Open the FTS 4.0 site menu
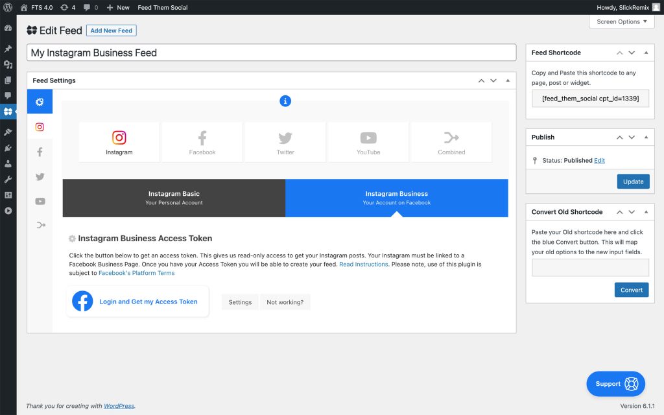The image size is (664, 415). coord(36,7)
